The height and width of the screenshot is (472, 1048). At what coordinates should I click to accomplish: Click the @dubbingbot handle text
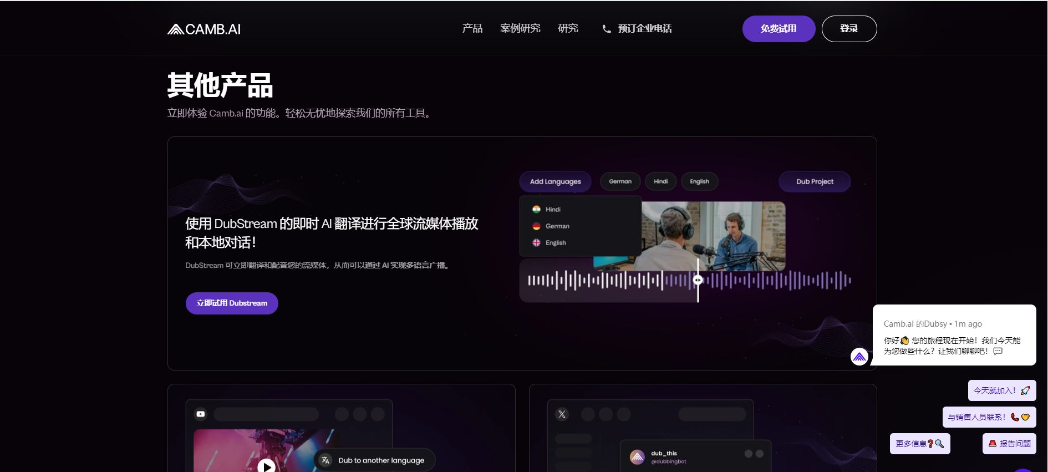[669, 461]
